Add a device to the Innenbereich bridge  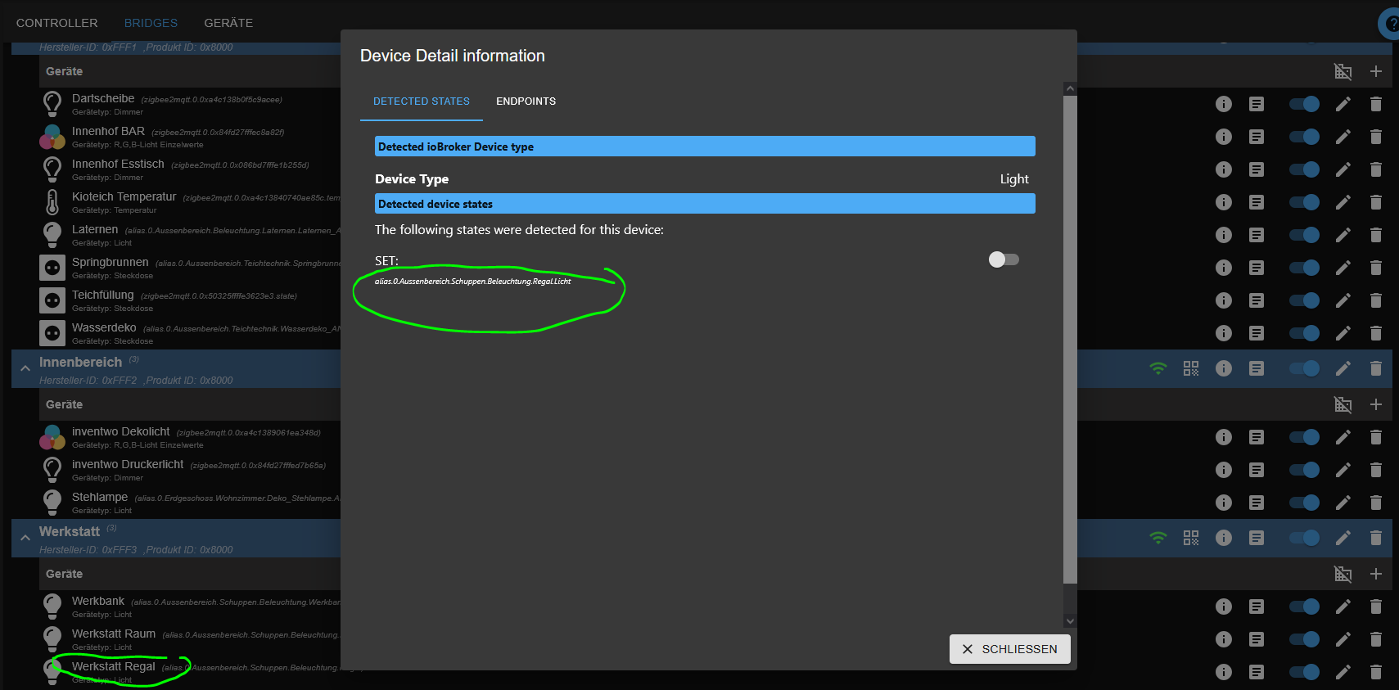point(1376,404)
